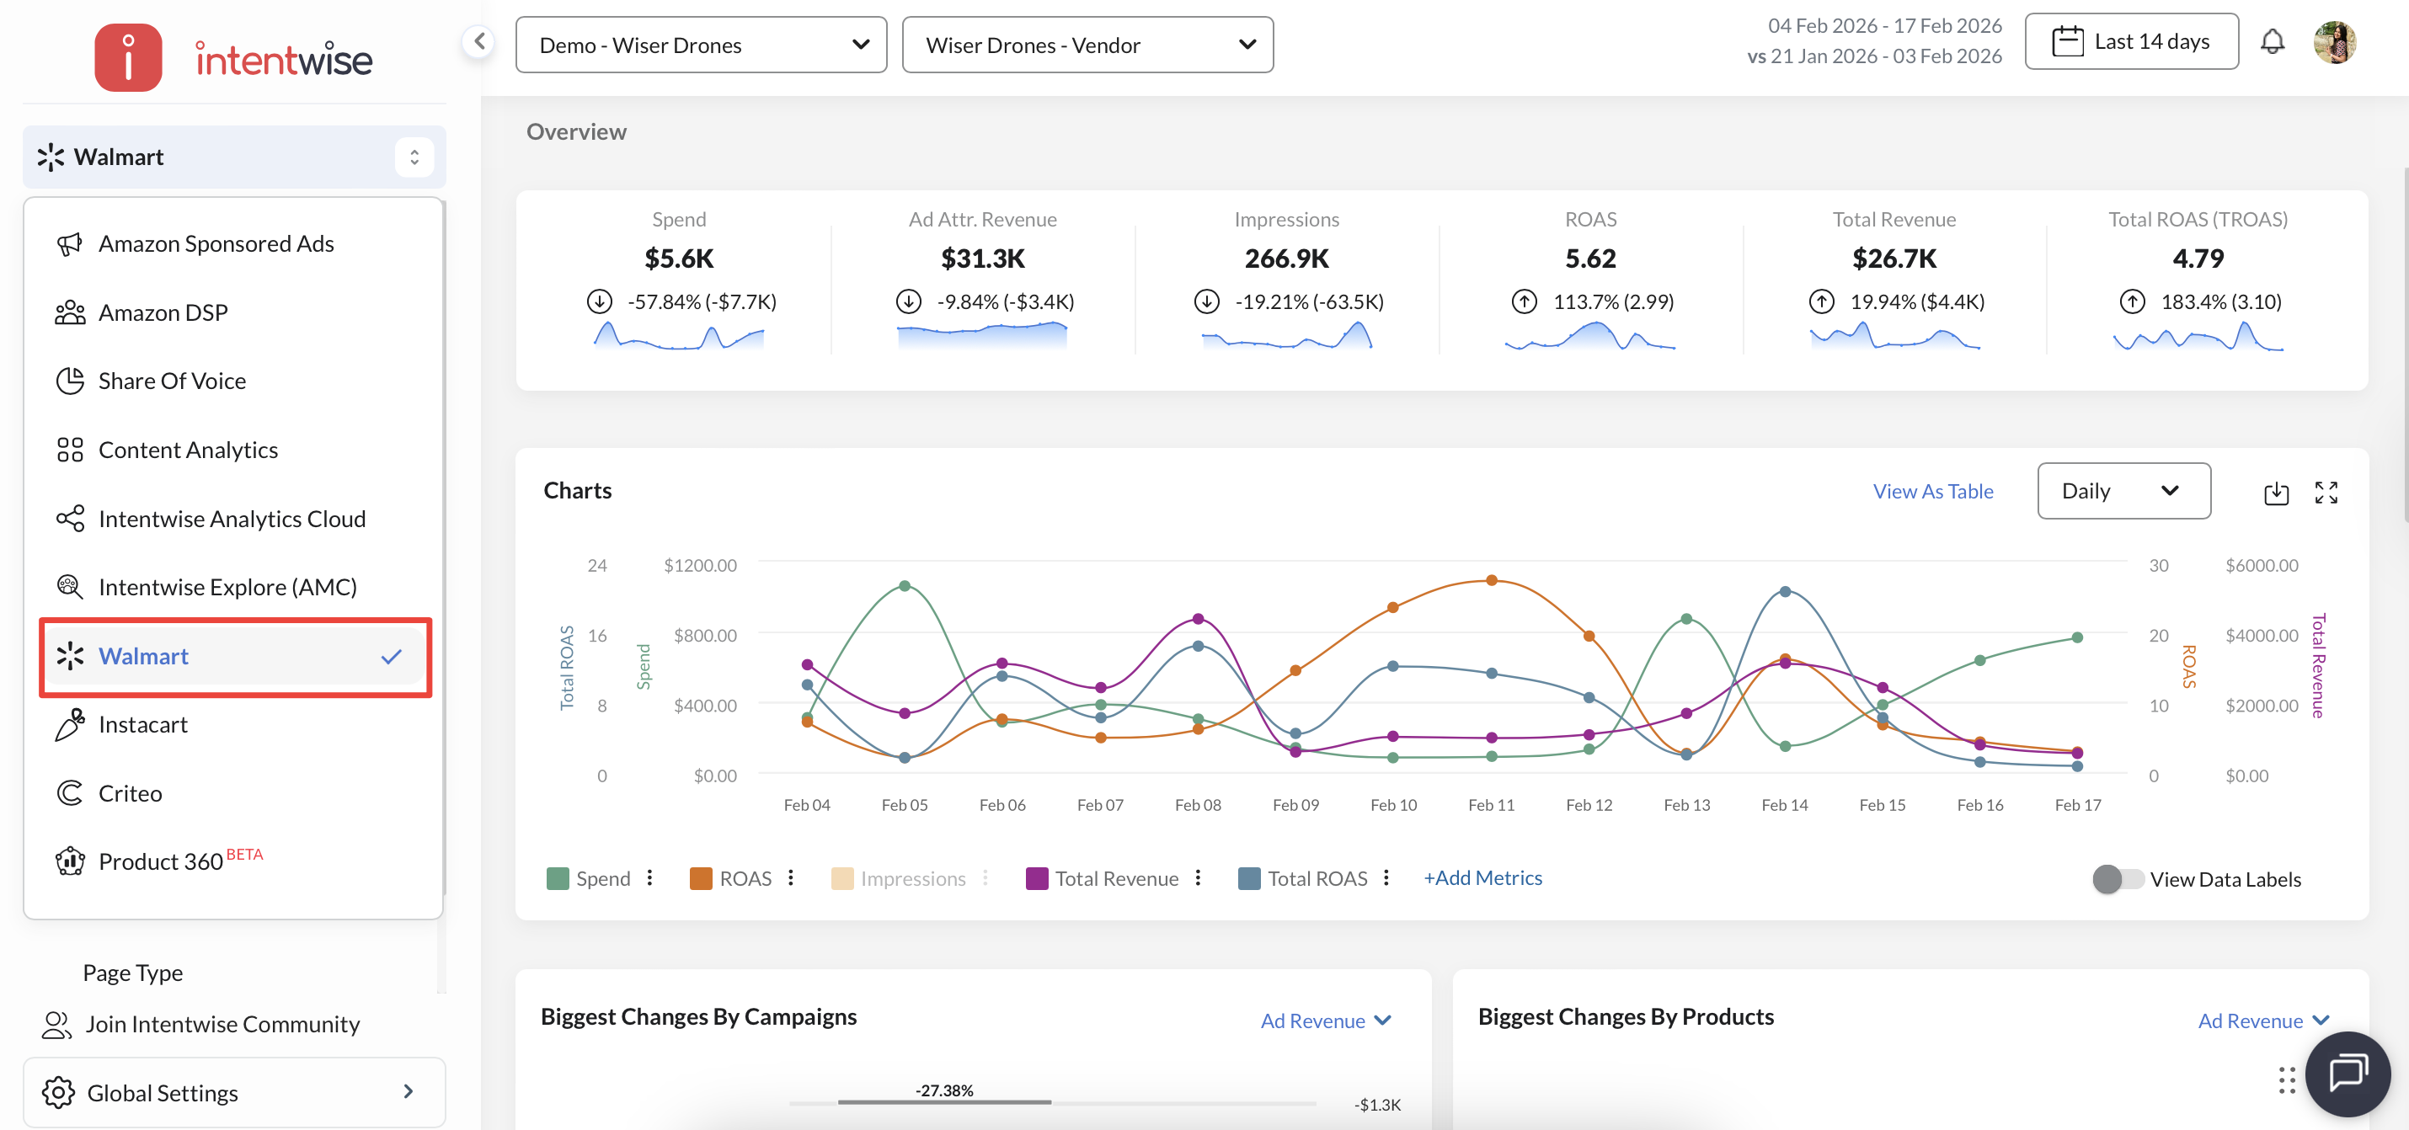This screenshot has height=1130, width=2409.
Task: Click the ROAS orange color swatch
Action: pyautogui.click(x=701, y=878)
